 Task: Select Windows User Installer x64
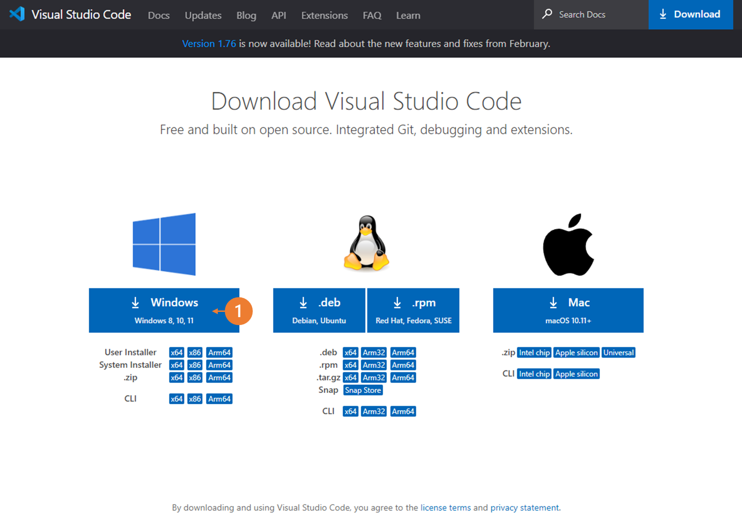click(x=176, y=352)
